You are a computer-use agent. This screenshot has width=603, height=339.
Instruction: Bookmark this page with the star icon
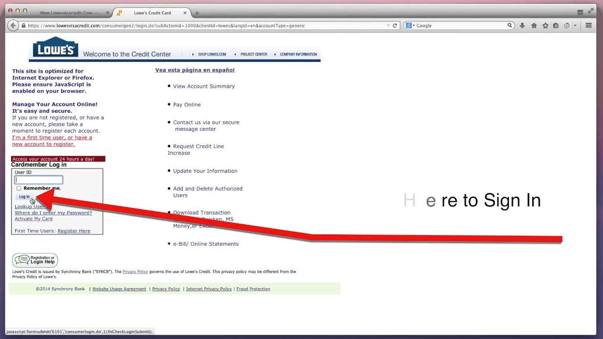click(x=545, y=25)
